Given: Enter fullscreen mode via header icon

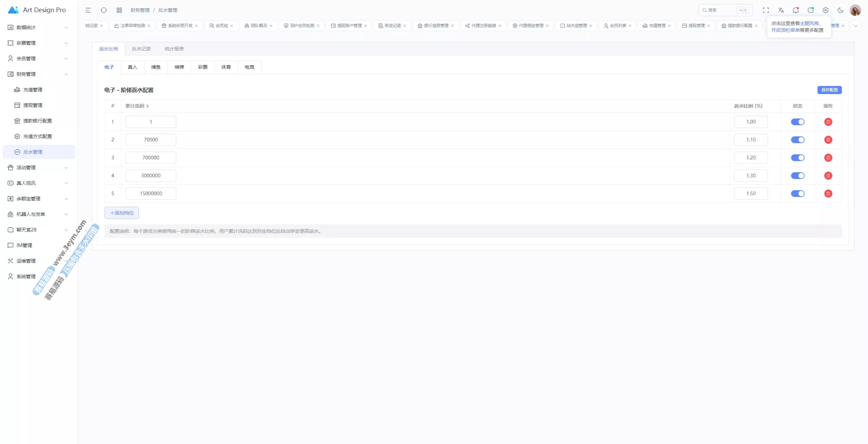Looking at the screenshot, I should pos(766,10).
